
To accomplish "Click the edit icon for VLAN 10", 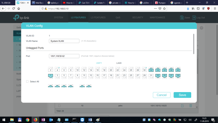I will click(182, 106).
